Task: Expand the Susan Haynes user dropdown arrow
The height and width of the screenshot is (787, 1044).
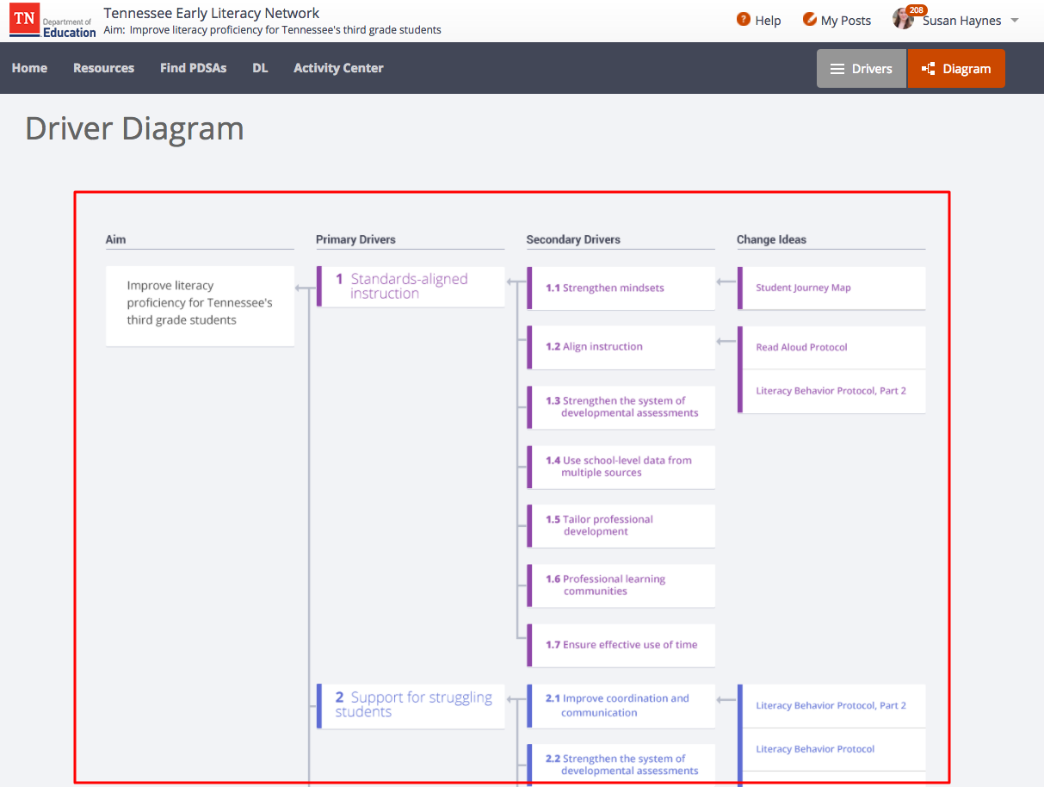Action: pyautogui.click(x=1014, y=21)
